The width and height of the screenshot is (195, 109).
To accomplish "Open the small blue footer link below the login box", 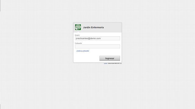I will tap(105, 63).
